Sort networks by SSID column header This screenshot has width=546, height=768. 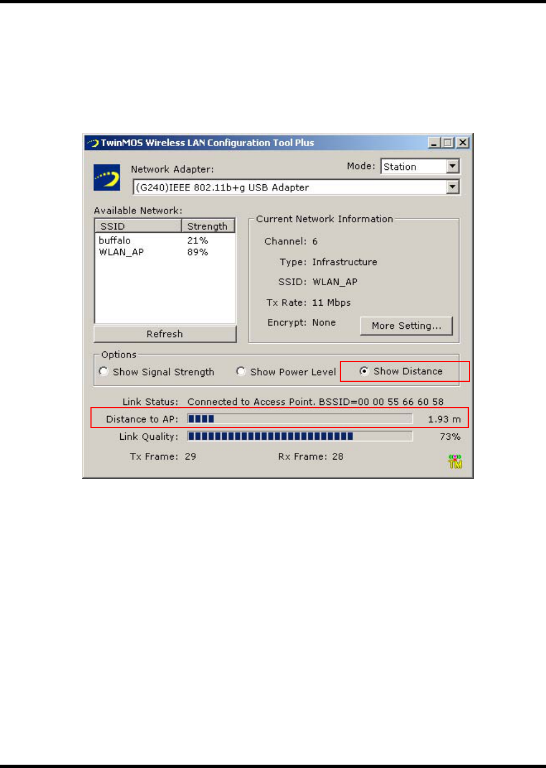pyautogui.click(x=138, y=226)
